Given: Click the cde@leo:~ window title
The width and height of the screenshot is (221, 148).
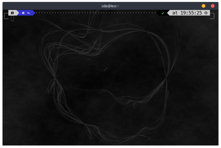Looking at the screenshot, I should tap(110, 6).
